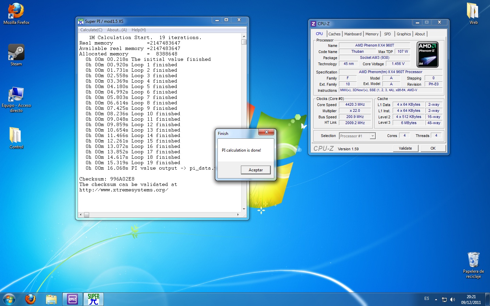Click the Core Voltage value 1.456 V
The width and height of the screenshot is (490, 306).
coord(398,64)
